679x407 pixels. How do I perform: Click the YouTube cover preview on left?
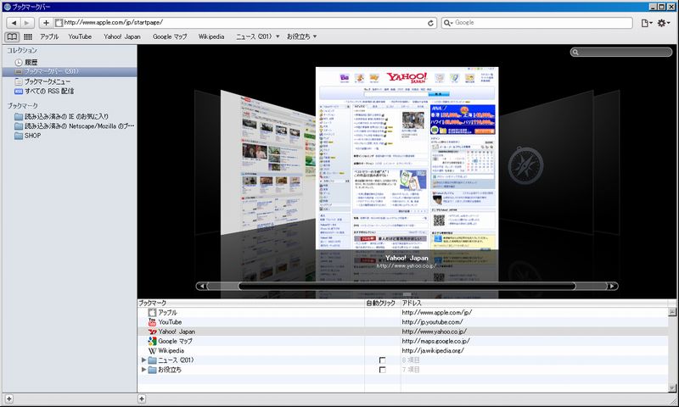[268, 162]
